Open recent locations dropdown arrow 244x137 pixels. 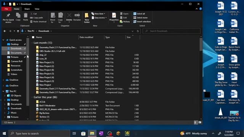14,31
